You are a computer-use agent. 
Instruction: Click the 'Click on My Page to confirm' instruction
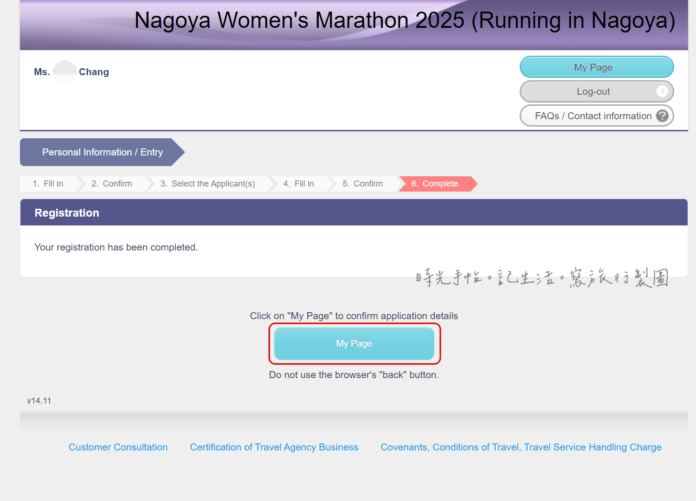click(354, 316)
